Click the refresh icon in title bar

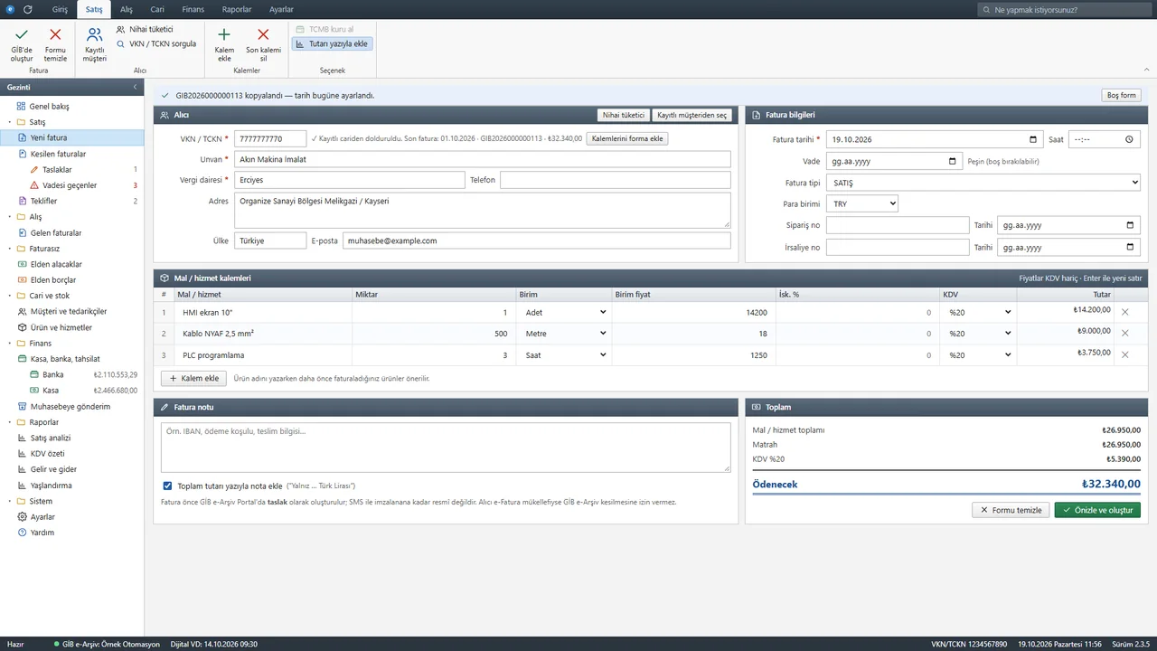27,9
